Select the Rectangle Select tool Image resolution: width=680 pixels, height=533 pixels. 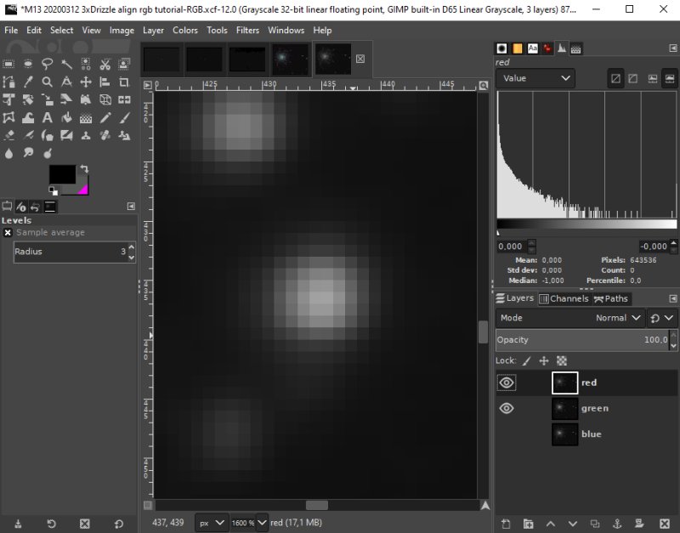click(x=8, y=65)
